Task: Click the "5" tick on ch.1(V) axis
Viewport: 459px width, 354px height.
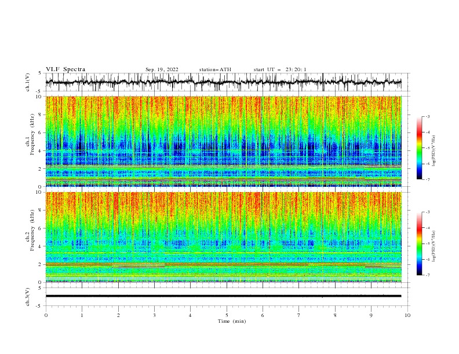Action: (41, 73)
